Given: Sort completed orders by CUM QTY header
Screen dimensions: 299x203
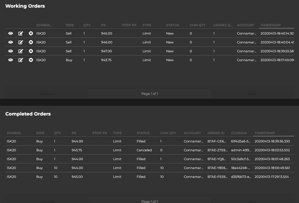Looking at the screenshot, I should [168, 133].
